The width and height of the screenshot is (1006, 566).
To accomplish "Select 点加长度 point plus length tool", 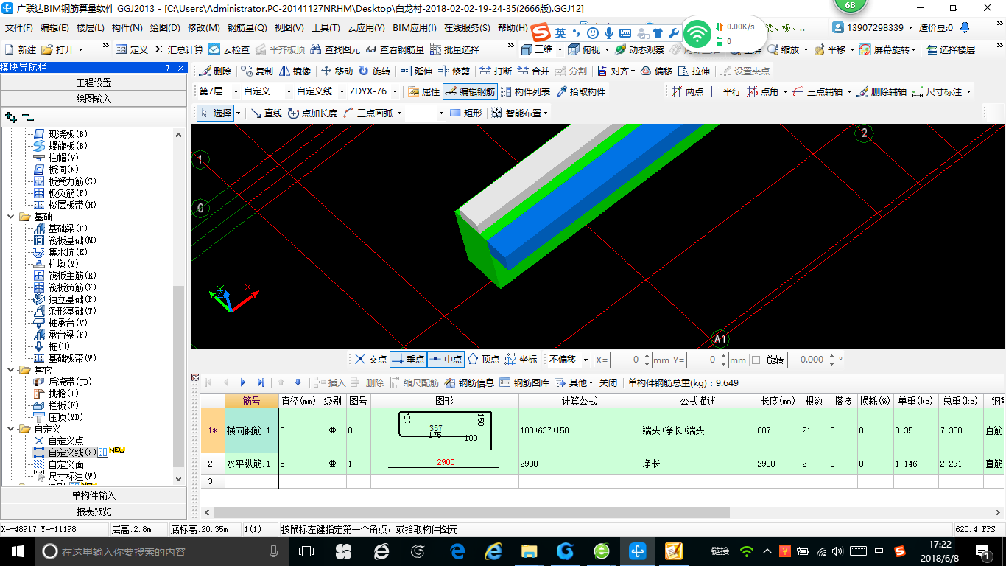I will click(x=312, y=113).
